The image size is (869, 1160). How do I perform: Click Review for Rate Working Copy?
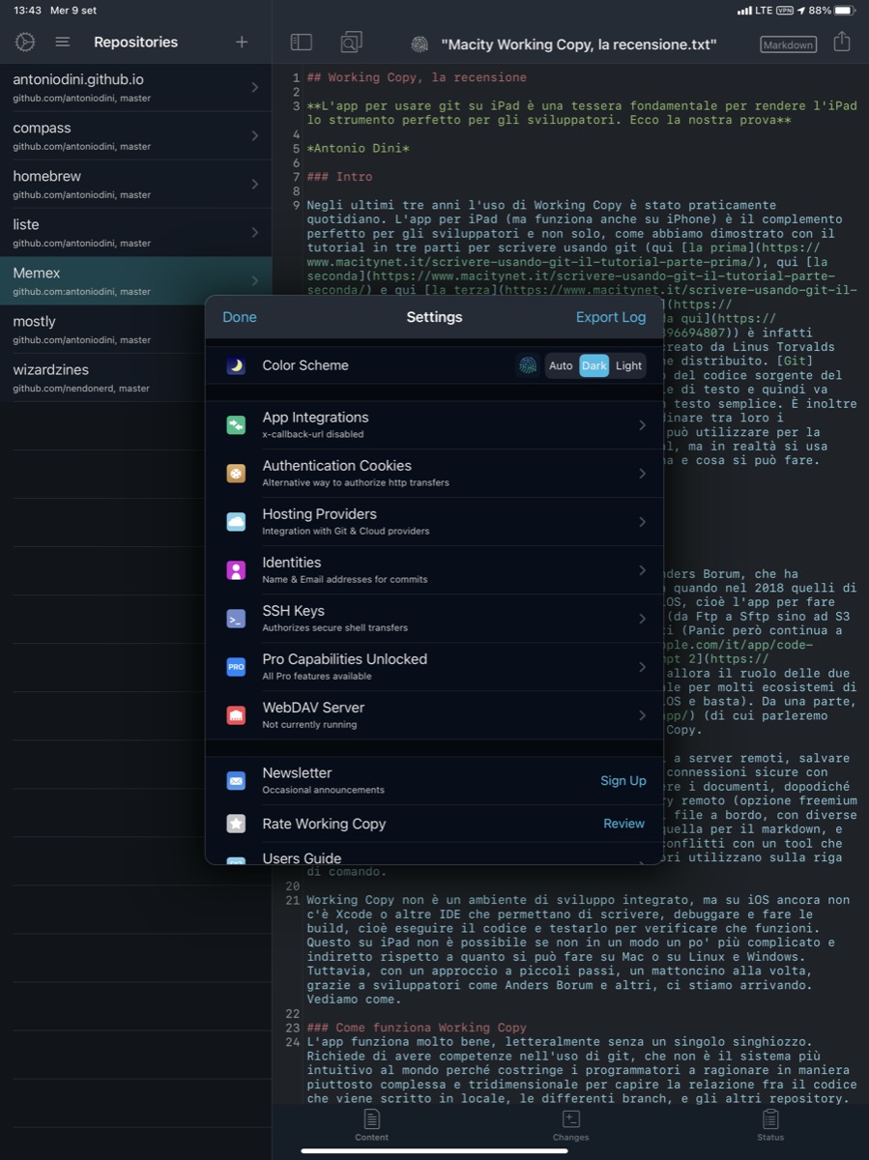[x=623, y=824]
